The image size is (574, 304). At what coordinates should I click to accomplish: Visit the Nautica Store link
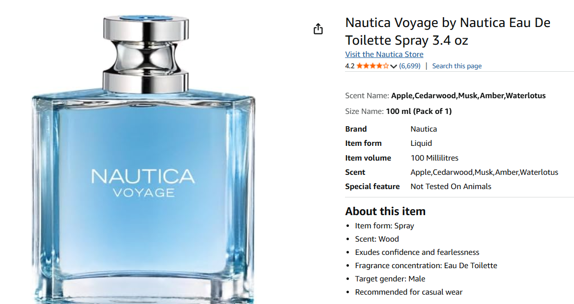[384, 54]
